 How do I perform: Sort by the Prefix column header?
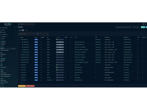(x=22, y=37)
